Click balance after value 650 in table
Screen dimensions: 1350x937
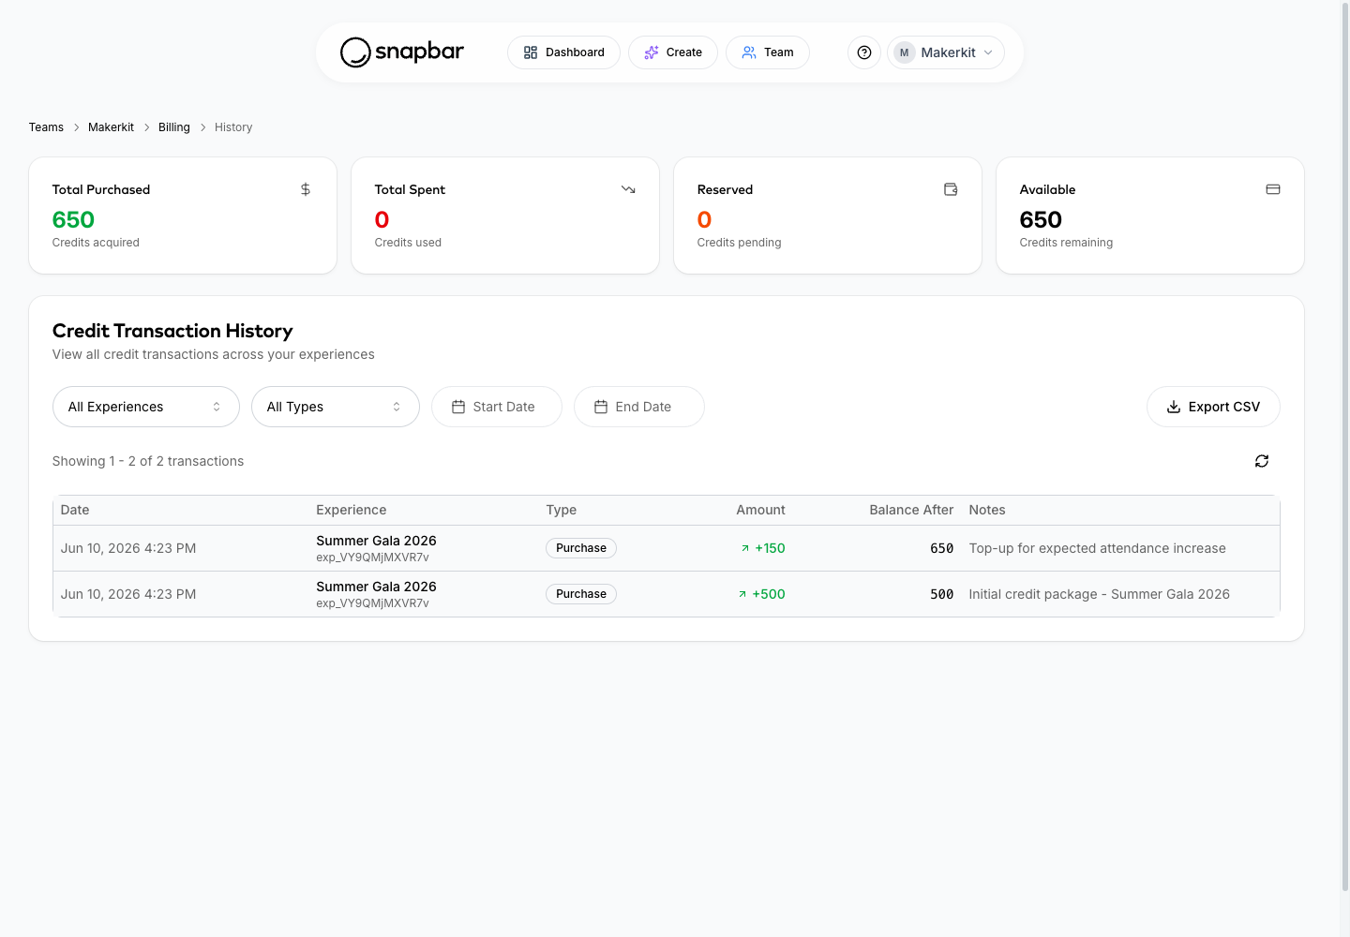(x=941, y=548)
